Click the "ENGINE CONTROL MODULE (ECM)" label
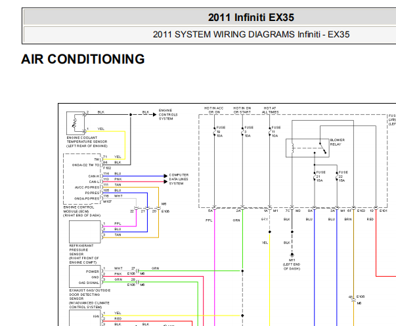Image resolution: width=396 pixels, height=326 pixels. click(81, 211)
